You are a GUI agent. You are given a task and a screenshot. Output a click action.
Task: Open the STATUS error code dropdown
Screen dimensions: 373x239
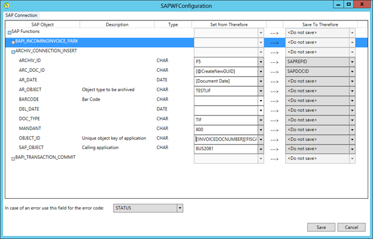tap(180, 208)
